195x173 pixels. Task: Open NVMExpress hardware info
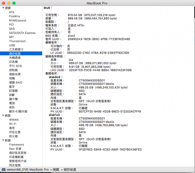(x=18, y=20)
